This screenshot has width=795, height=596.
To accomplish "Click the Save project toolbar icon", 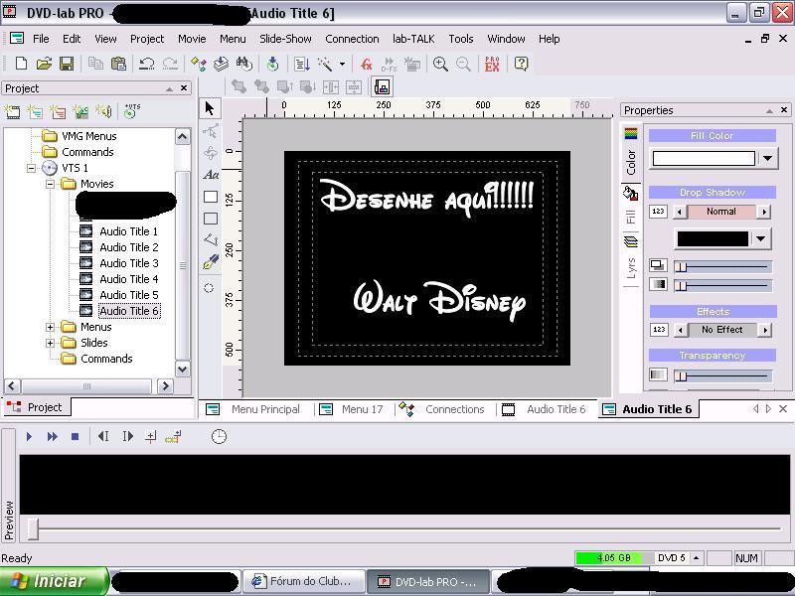I will coord(67,64).
